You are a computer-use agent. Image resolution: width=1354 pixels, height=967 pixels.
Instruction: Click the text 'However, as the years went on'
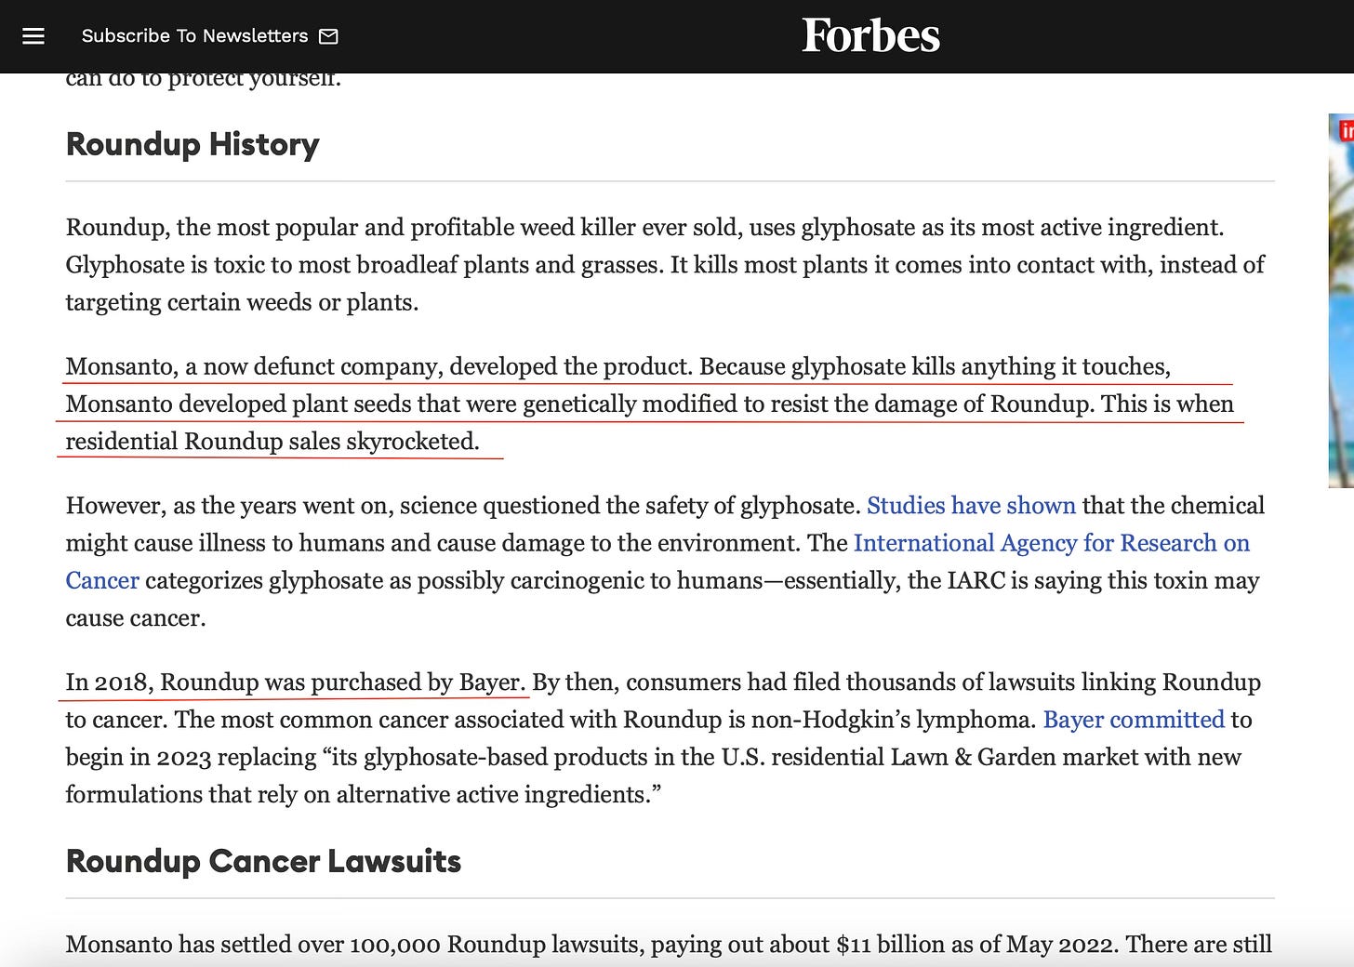230,506
